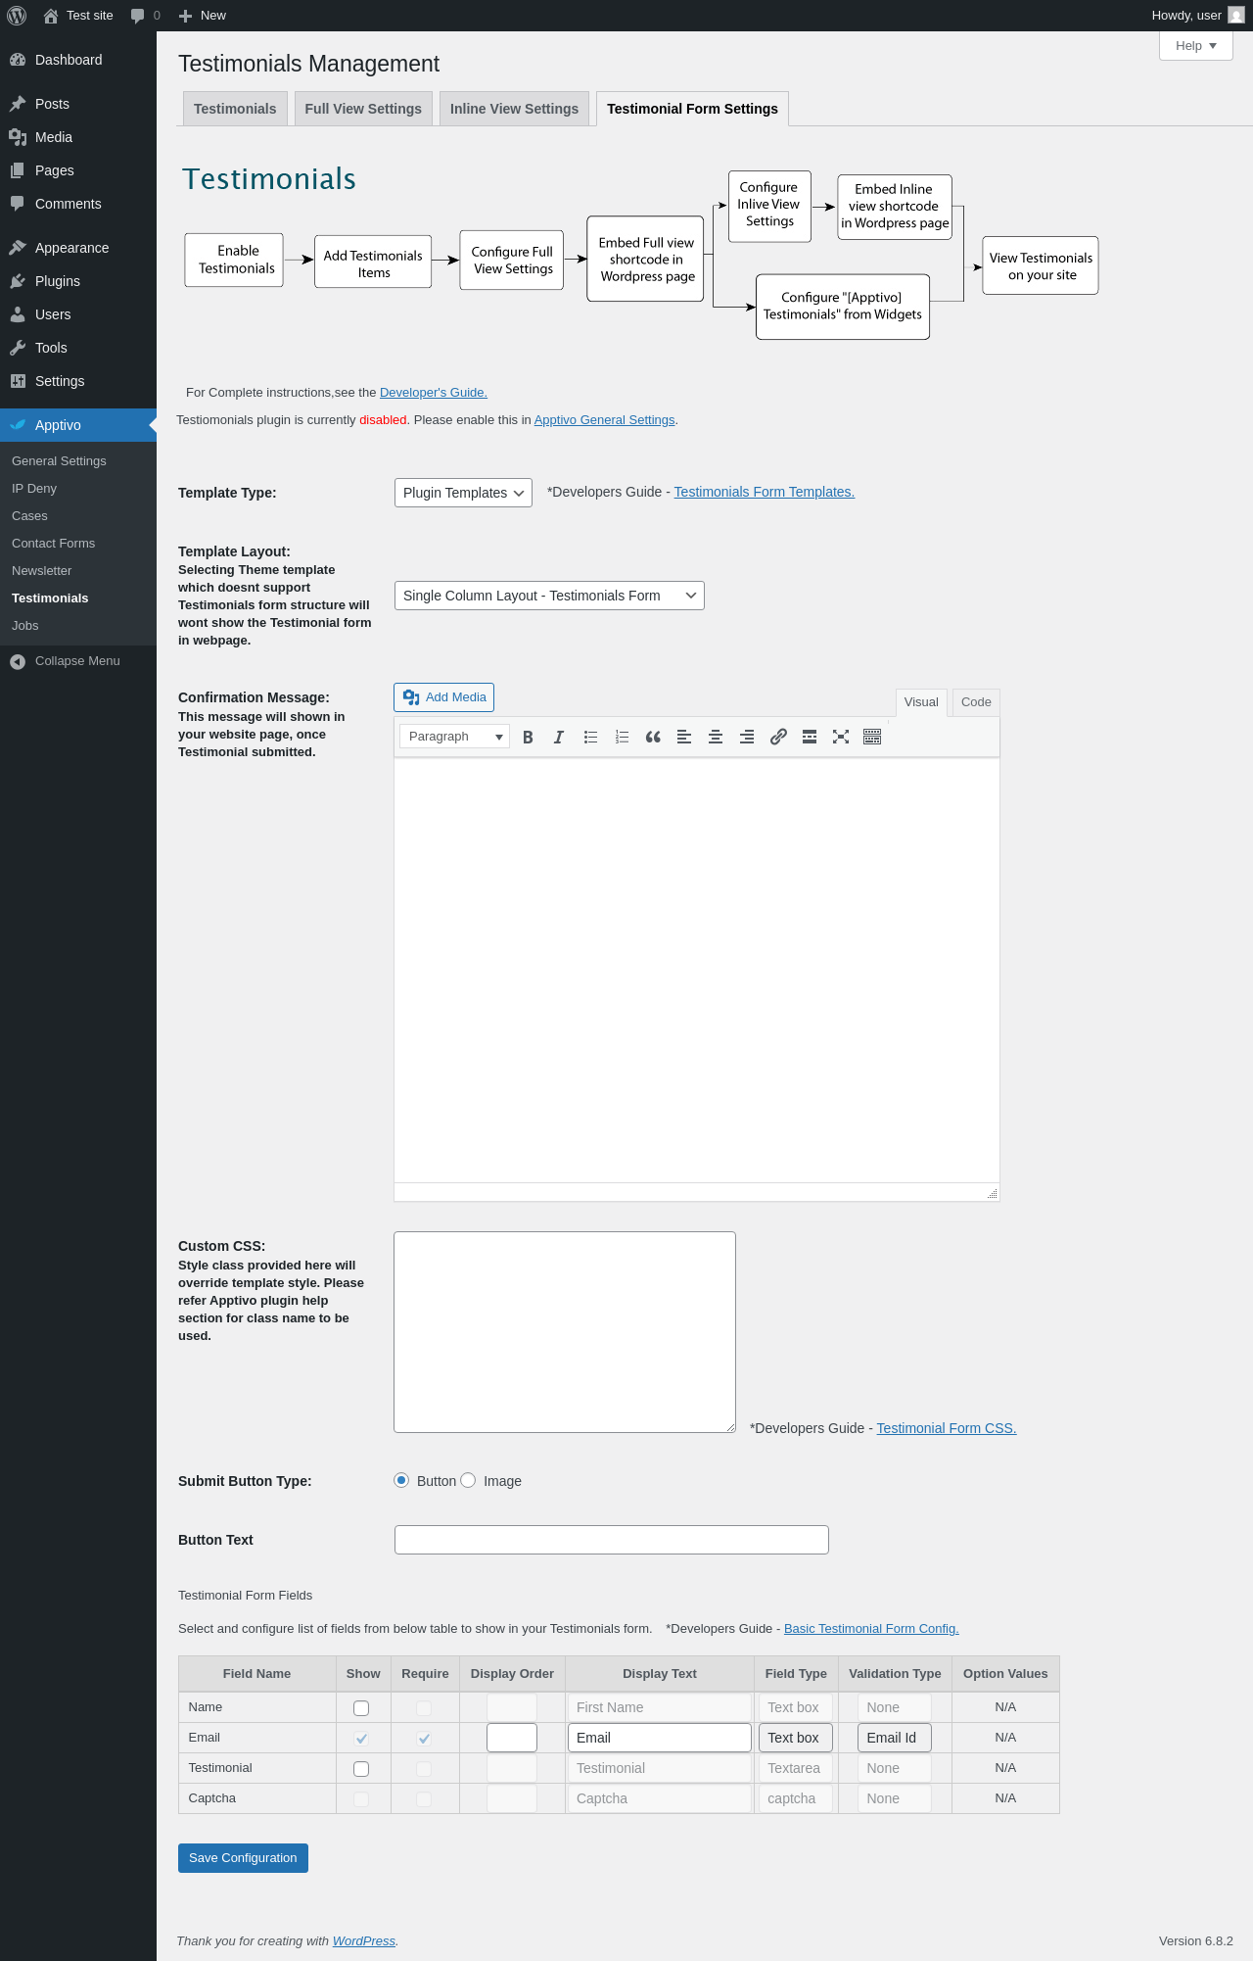The height and width of the screenshot is (1961, 1253).
Task: Collapse the admin sidebar menu
Action: click(x=78, y=661)
